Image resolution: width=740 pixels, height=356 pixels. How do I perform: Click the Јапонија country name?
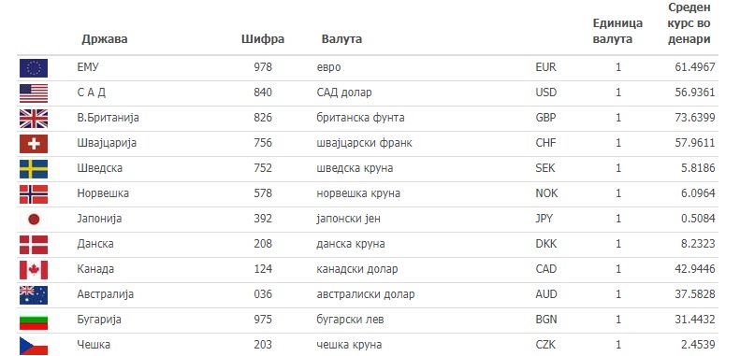(99, 219)
